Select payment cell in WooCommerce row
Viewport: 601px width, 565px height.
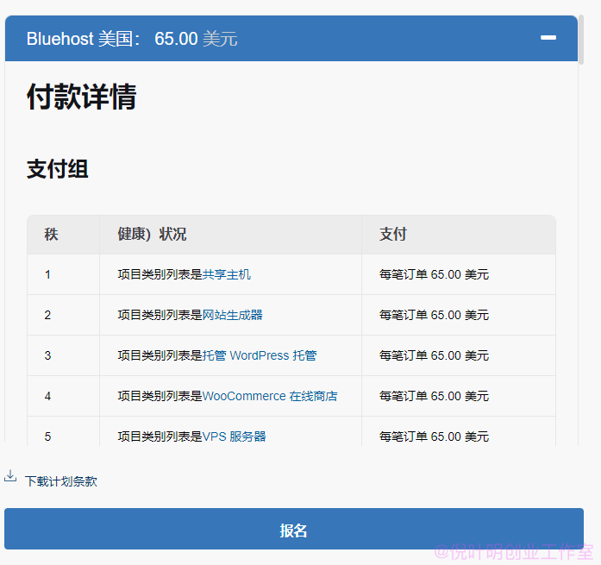(459, 396)
